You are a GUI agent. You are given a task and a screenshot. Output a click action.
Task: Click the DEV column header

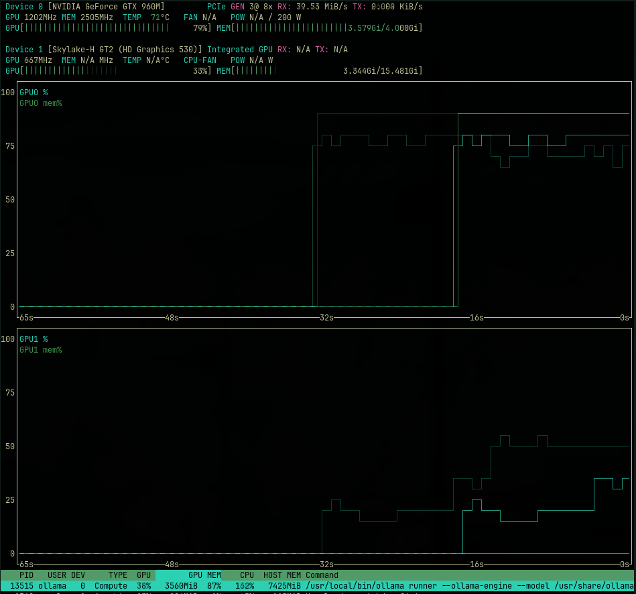[x=78, y=575]
